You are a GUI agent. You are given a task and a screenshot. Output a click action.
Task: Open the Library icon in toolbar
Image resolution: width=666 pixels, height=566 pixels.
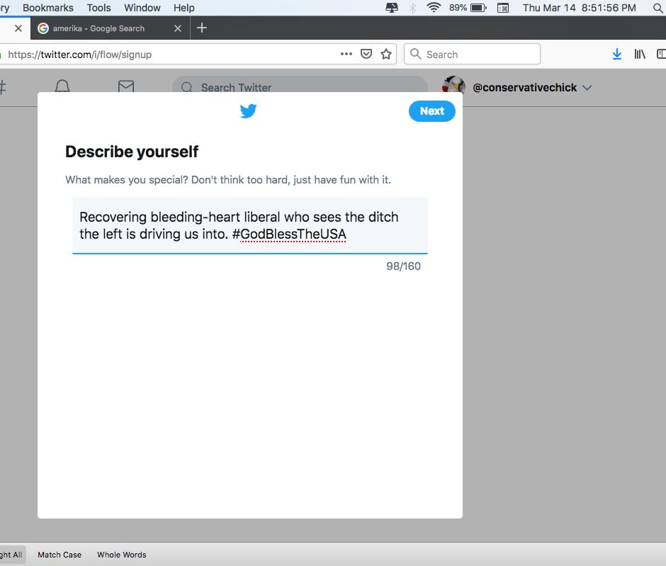tap(640, 54)
